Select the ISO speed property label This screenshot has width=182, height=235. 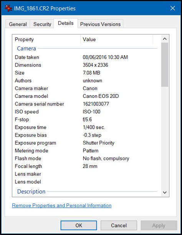(27, 112)
